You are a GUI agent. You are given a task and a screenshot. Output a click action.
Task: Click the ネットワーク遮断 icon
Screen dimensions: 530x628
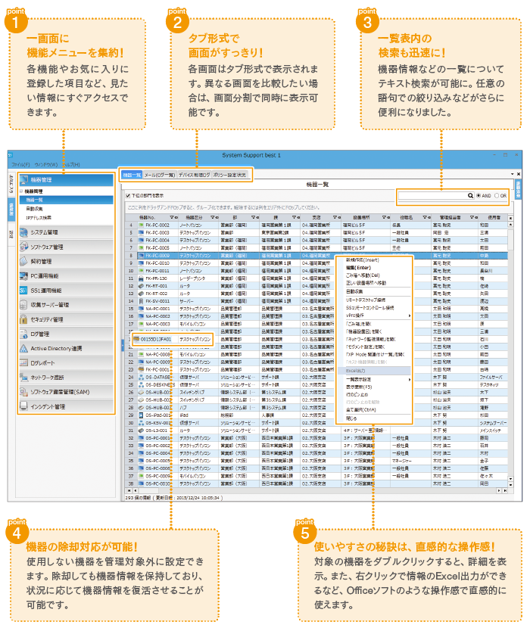point(24,378)
